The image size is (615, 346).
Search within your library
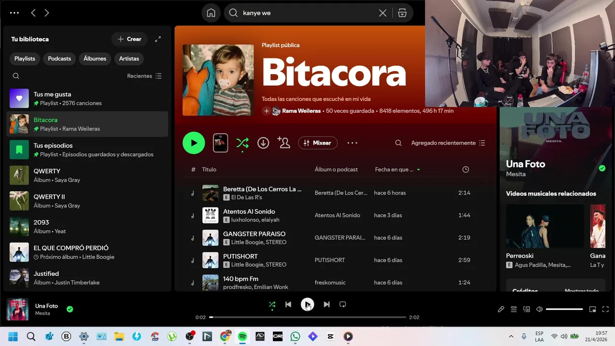[x=16, y=76]
